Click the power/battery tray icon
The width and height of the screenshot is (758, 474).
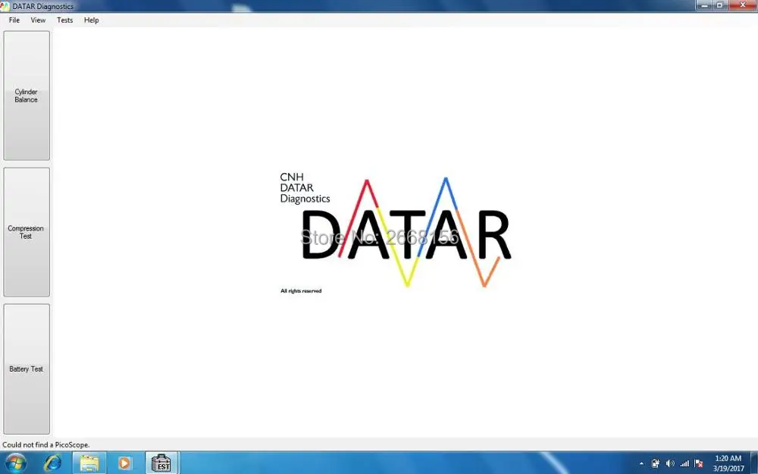pos(656,463)
